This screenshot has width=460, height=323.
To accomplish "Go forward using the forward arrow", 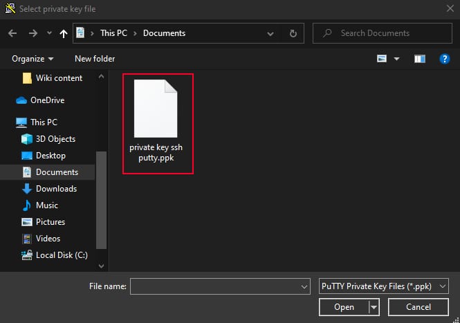I will coord(33,33).
